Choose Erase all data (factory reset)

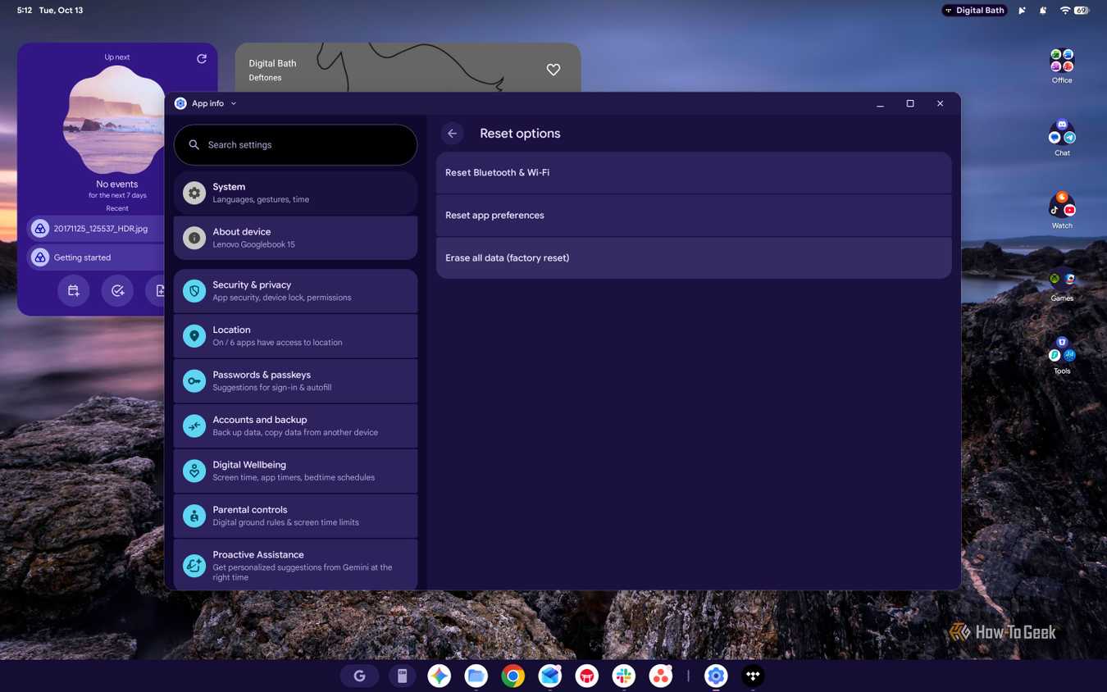point(694,258)
